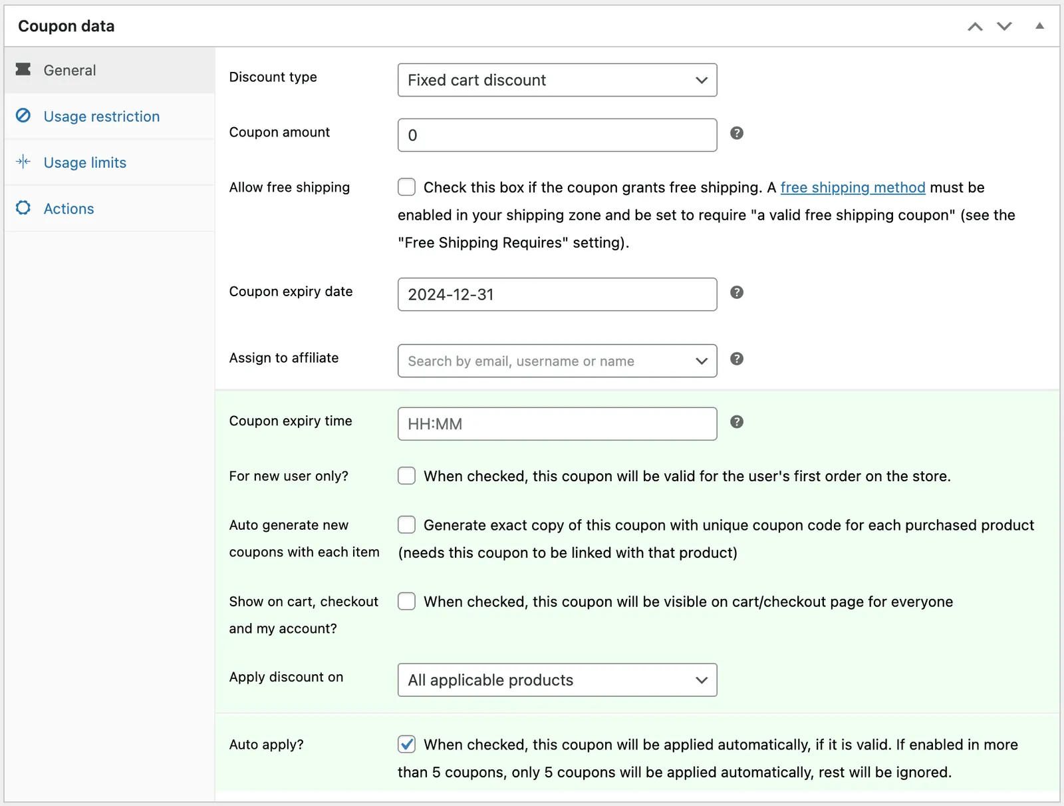The height and width of the screenshot is (806, 1064).
Task: Move Coupon data panel down
Action: tap(1004, 27)
